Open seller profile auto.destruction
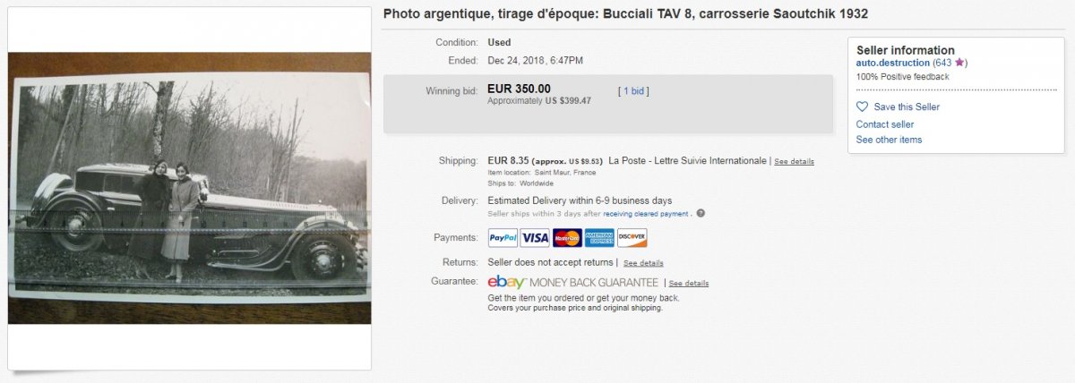1075x383 pixels. click(893, 63)
